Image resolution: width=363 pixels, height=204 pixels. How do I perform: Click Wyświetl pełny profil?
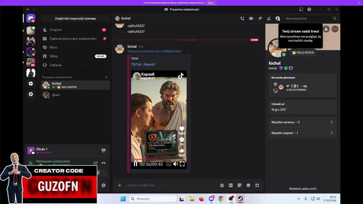pos(303,189)
